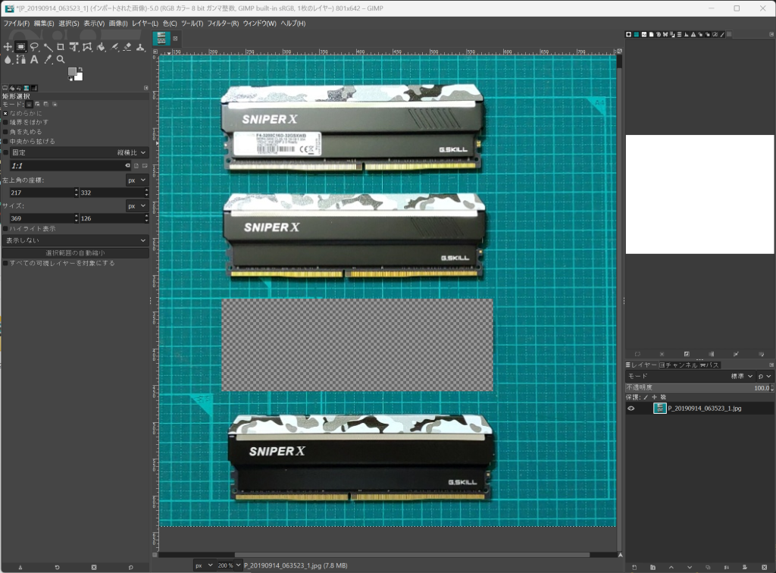
Task: Click the background color swatch
Action: click(79, 77)
